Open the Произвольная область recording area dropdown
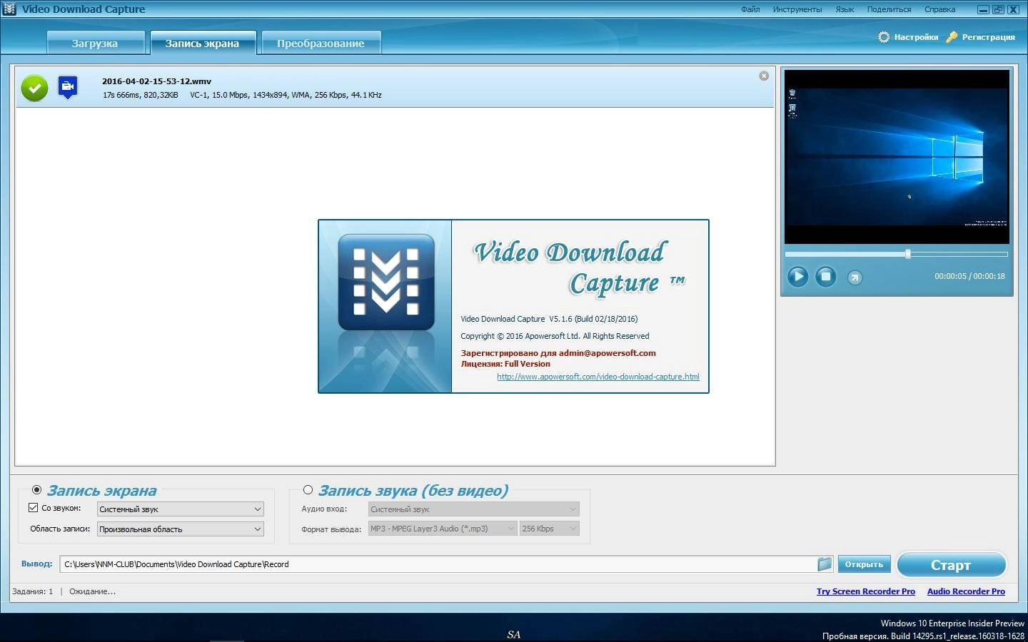The width and height of the screenshot is (1028, 642). click(x=181, y=529)
